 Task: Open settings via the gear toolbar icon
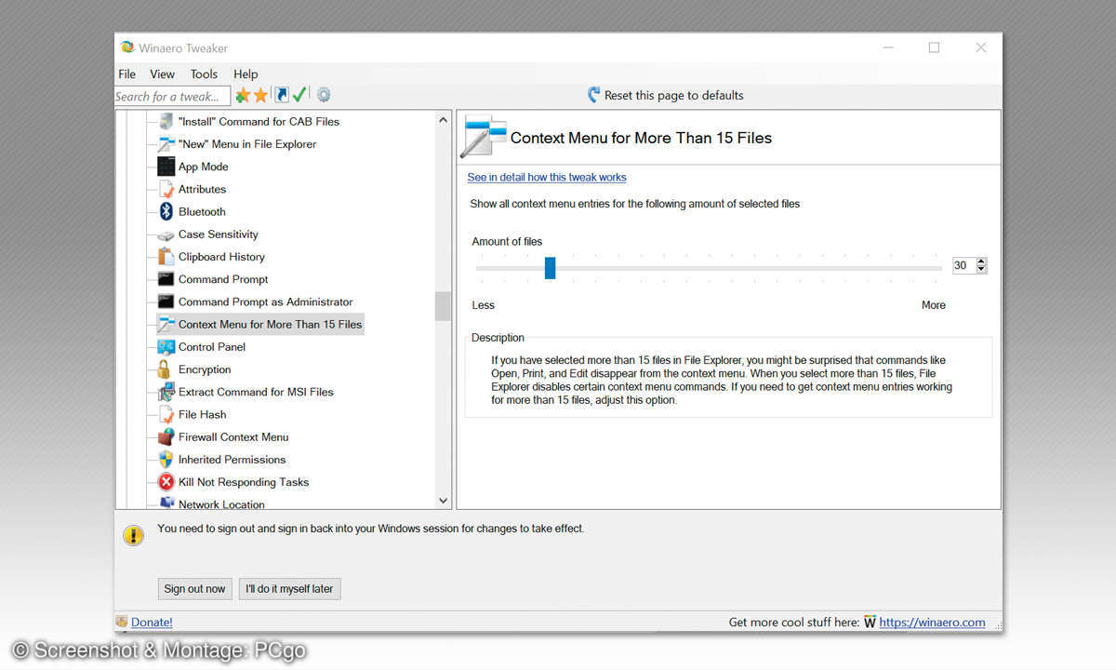point(324,95)
